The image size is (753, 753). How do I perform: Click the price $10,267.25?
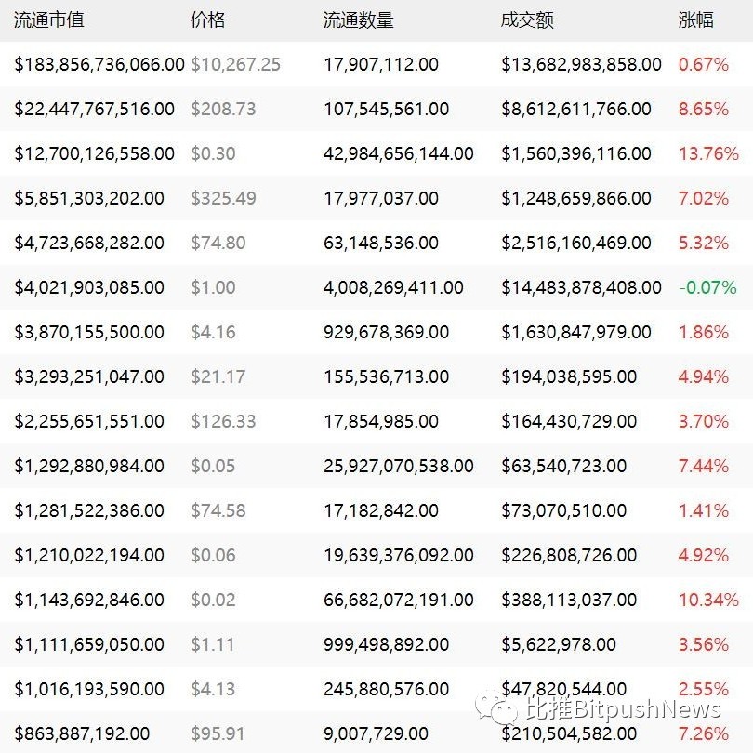[x=236, y=64]
